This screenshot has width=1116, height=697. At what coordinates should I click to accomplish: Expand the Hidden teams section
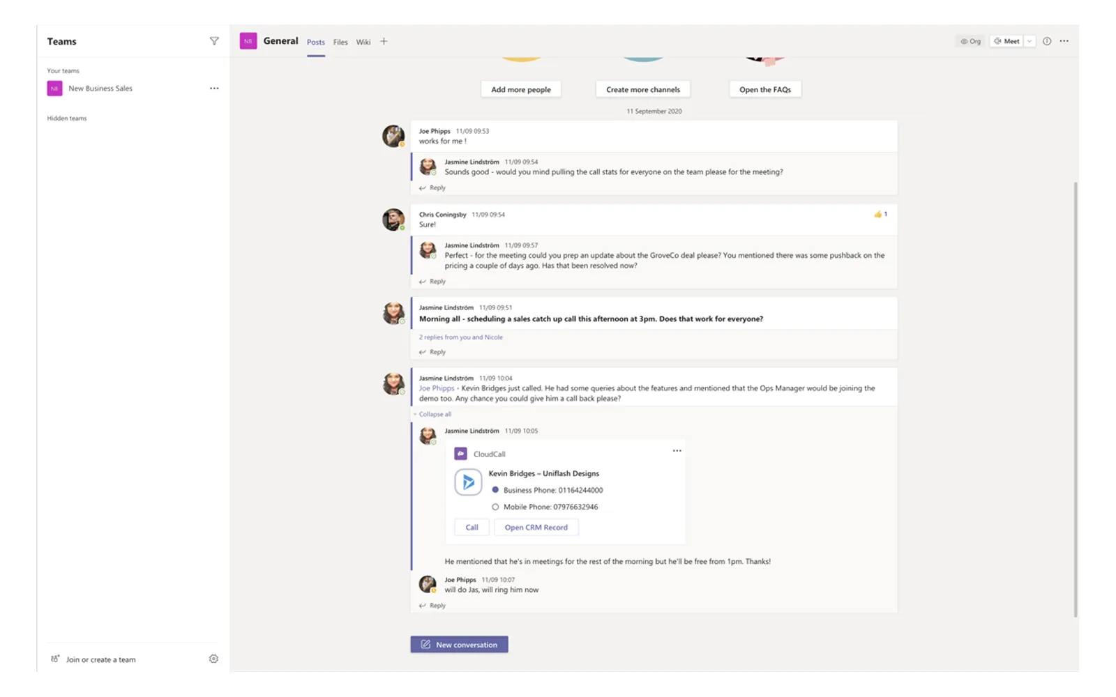tap(67, 118)
